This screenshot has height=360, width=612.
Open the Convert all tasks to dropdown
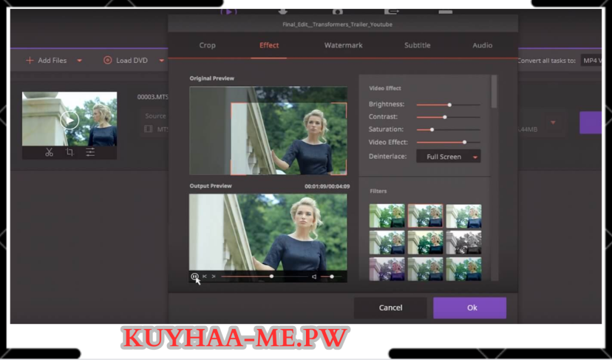point(591,60)
